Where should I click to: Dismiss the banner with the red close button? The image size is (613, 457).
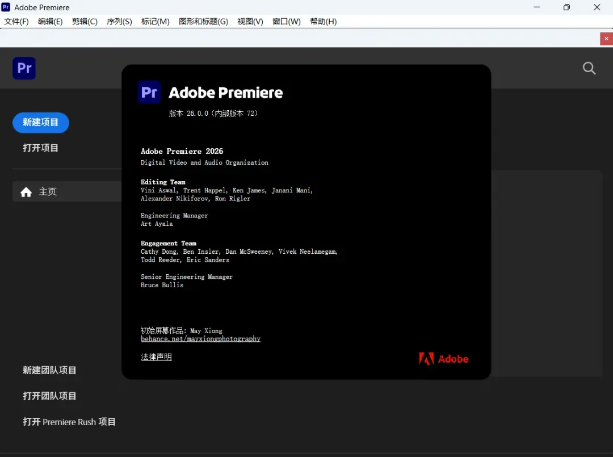pos(606,39)
